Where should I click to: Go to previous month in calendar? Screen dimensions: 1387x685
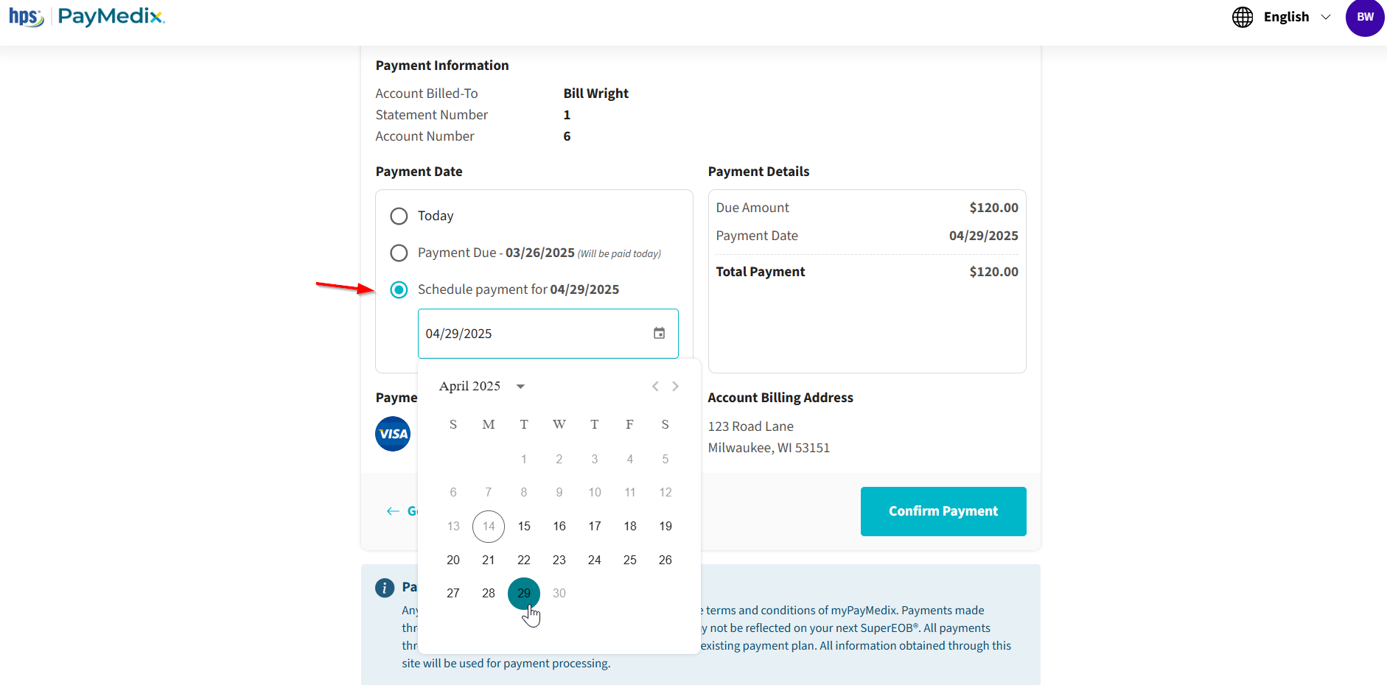tap(655, 387)
